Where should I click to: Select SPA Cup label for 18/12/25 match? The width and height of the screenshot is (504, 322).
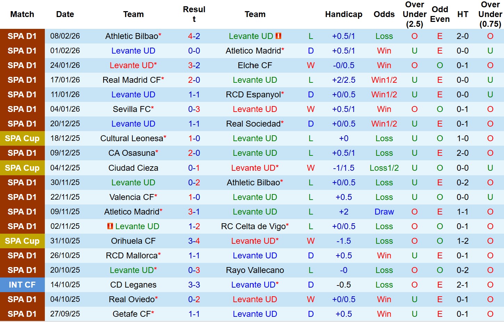pyautogui.click(x=22, y=138)
